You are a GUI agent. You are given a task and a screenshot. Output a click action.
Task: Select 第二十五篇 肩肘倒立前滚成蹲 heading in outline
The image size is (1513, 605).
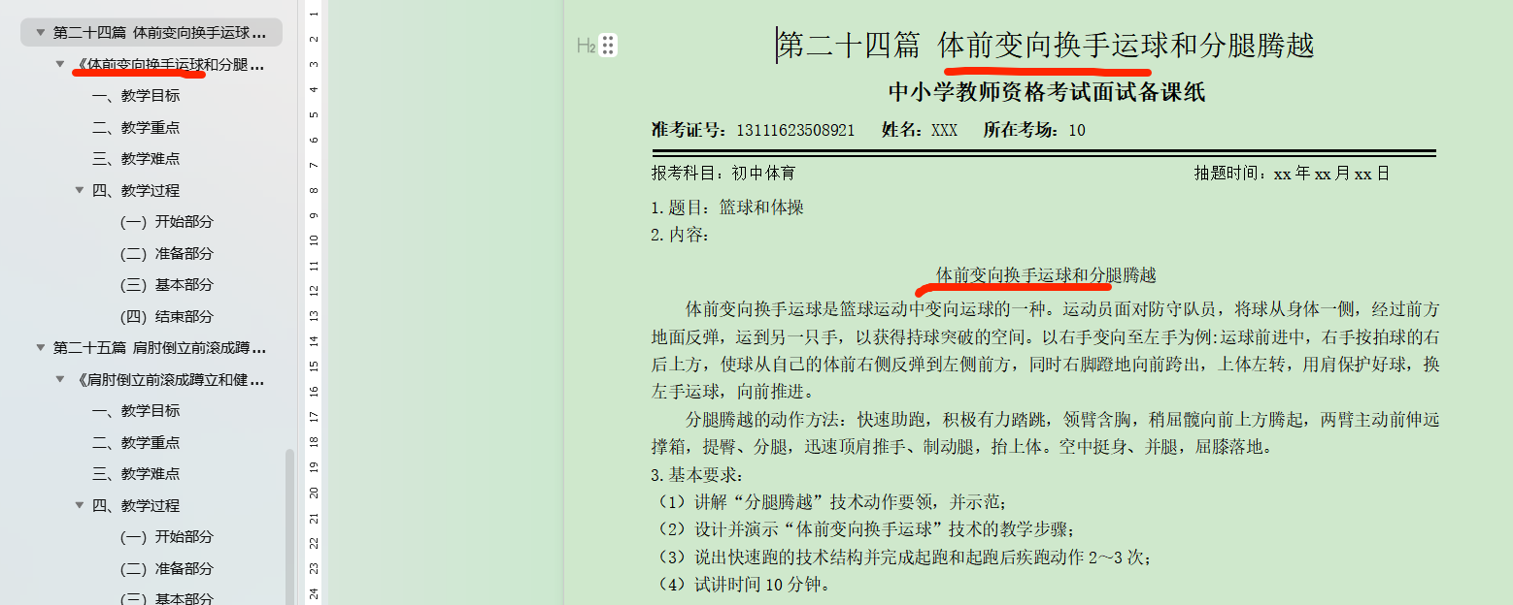[159, 347]
